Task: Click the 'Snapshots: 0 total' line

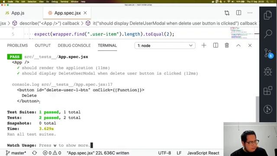Action: [x=32, y=123]
